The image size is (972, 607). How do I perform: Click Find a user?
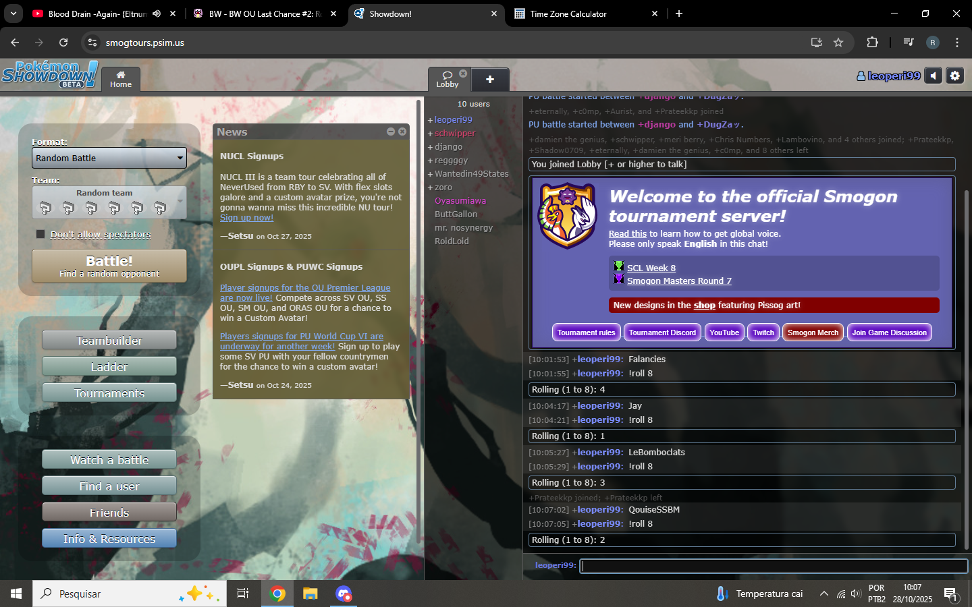coord(109,486)
